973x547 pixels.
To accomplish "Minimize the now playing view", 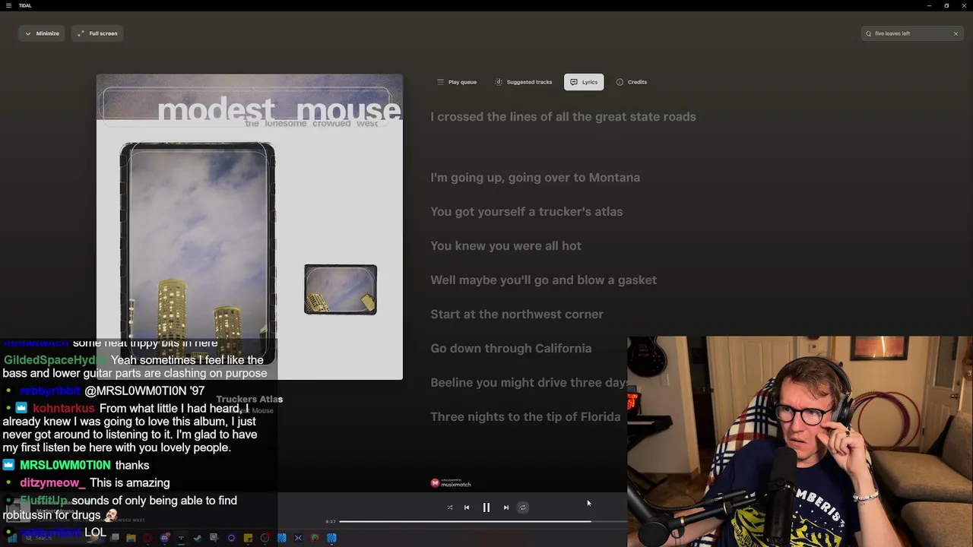I will tap(42, 33).
